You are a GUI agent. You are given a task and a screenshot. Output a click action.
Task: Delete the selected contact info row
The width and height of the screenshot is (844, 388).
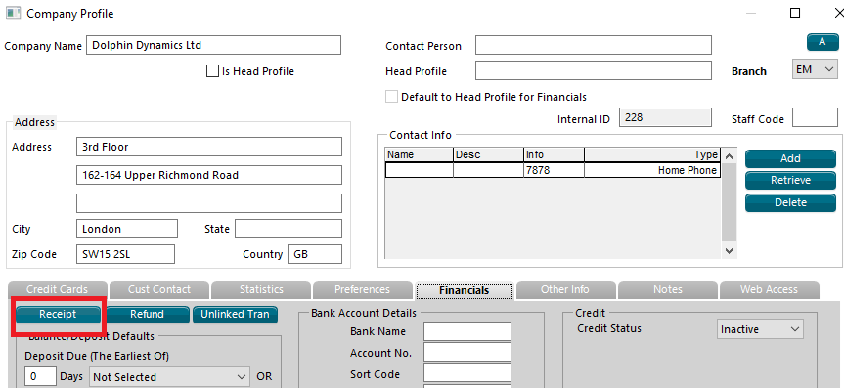coord(790,203)
